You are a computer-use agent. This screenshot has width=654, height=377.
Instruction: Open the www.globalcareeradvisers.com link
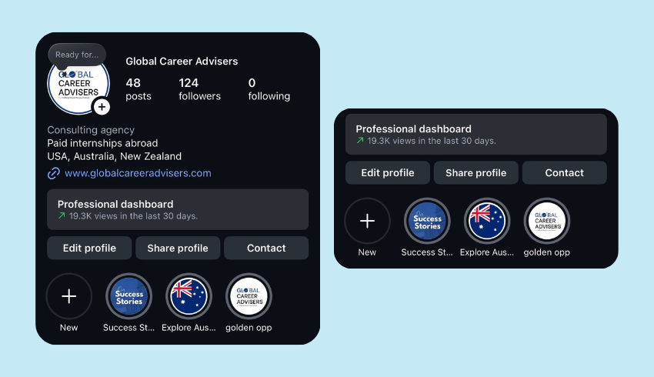coord(138,173)
